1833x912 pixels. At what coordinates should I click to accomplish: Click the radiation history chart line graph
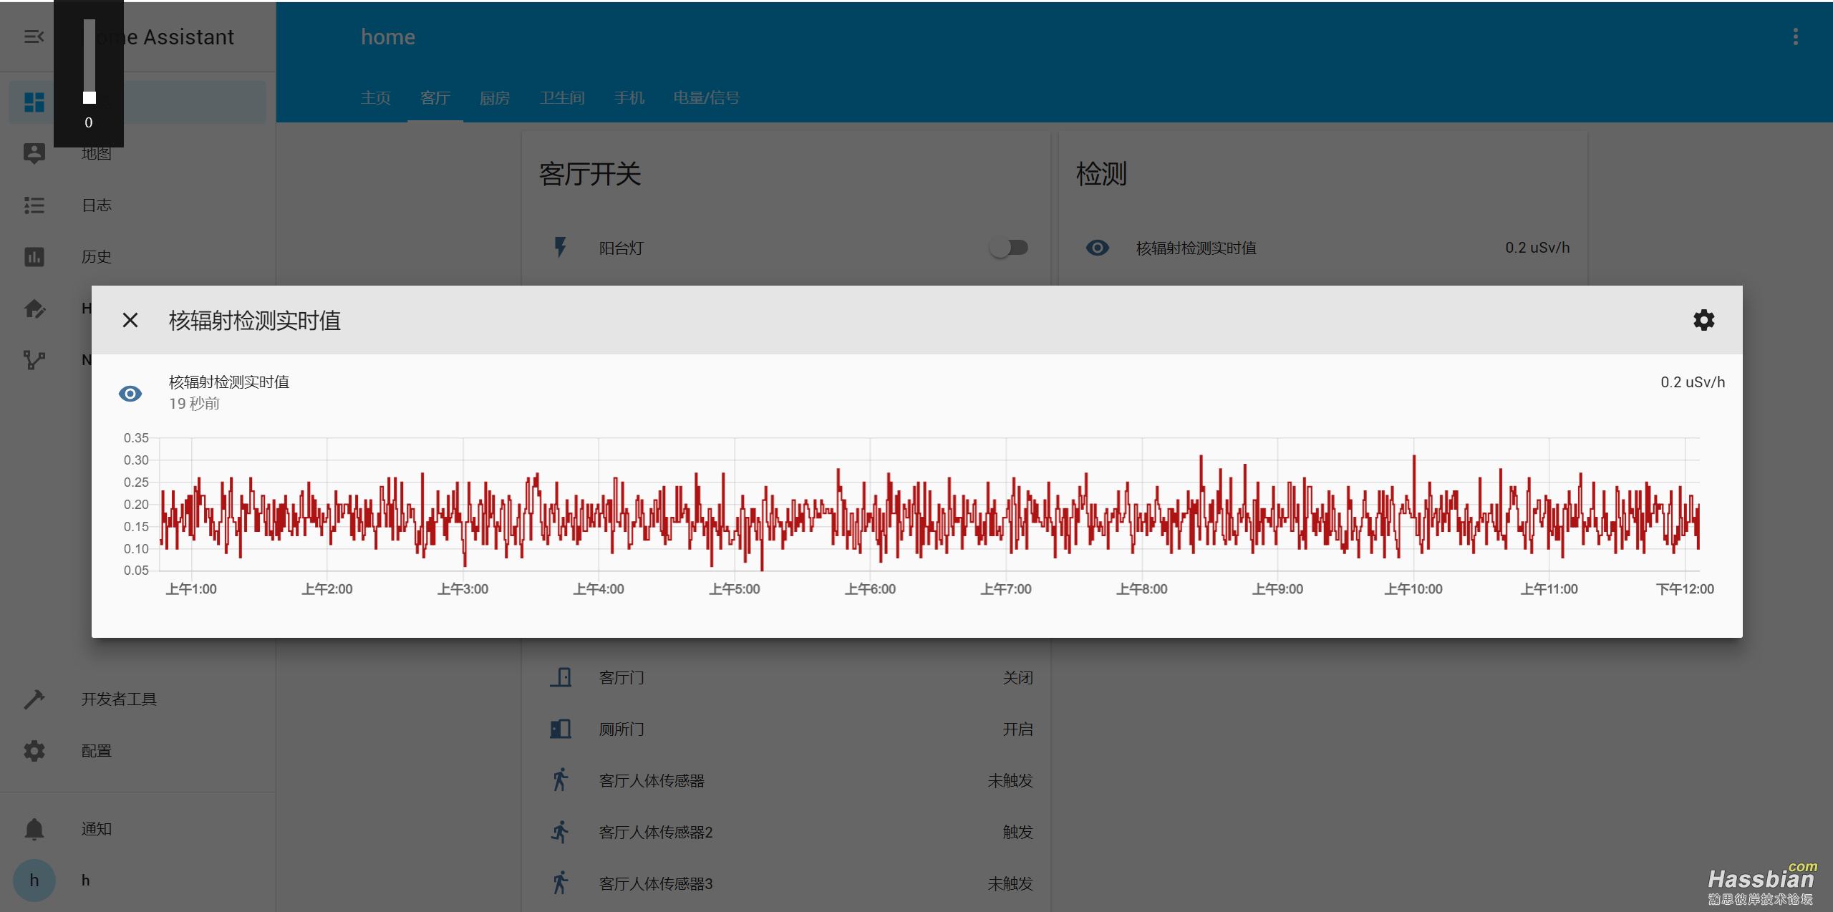[x=929, y=505]
